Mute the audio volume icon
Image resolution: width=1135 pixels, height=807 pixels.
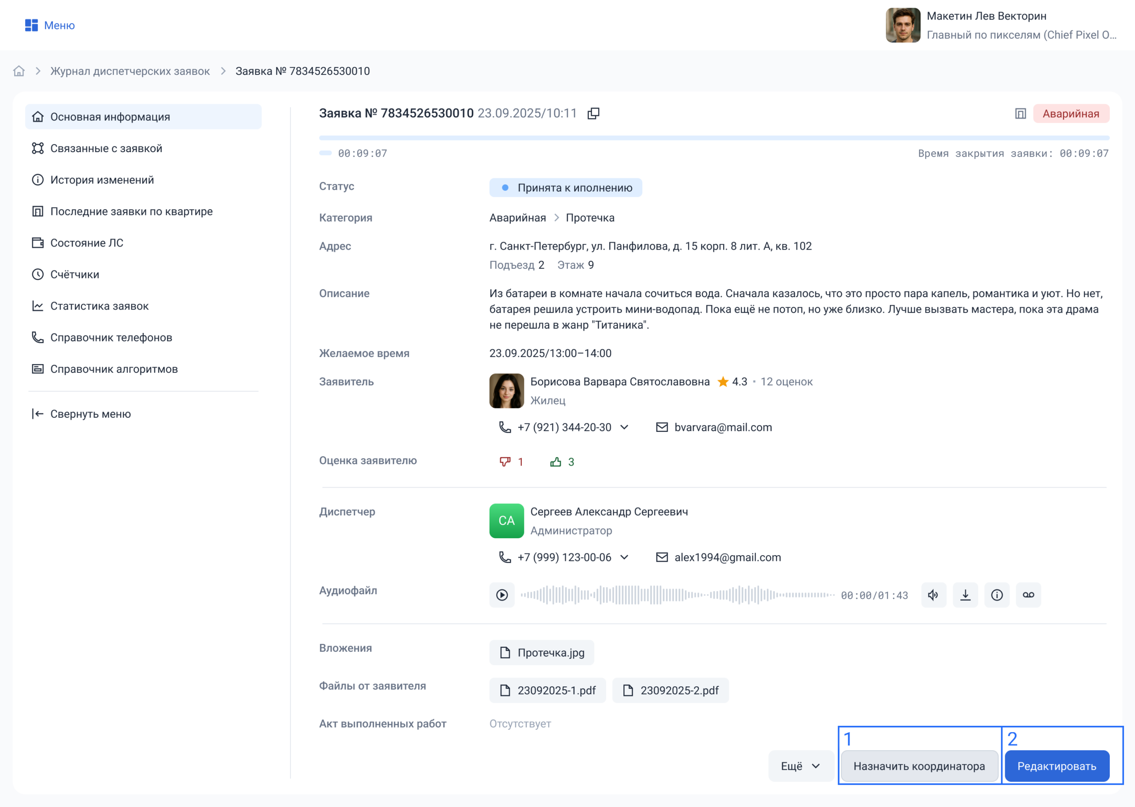point(933,595)
